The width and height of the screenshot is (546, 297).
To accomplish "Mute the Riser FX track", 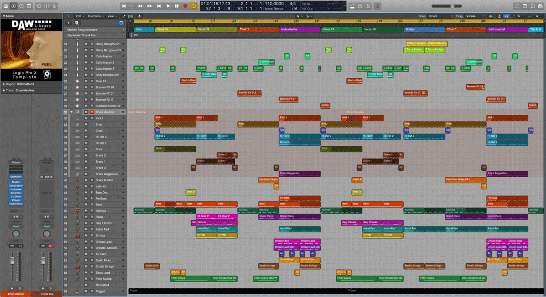I will pyautogui.click(x=86, y=81).
